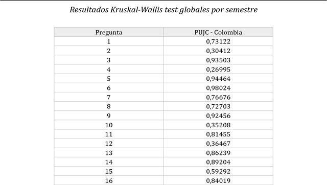Click question number 14 cell

coord(109,162)
